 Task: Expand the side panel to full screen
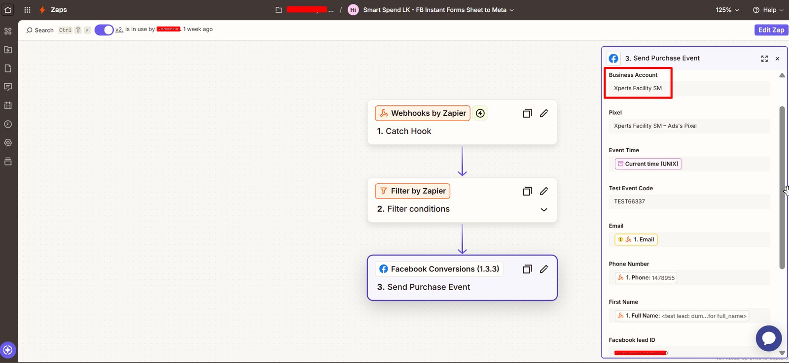tap(764, 59)
